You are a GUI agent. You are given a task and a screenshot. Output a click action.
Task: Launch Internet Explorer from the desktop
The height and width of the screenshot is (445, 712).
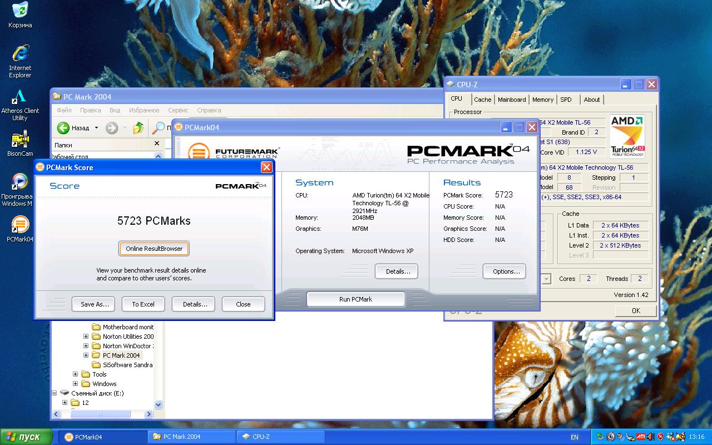point(20,53)
